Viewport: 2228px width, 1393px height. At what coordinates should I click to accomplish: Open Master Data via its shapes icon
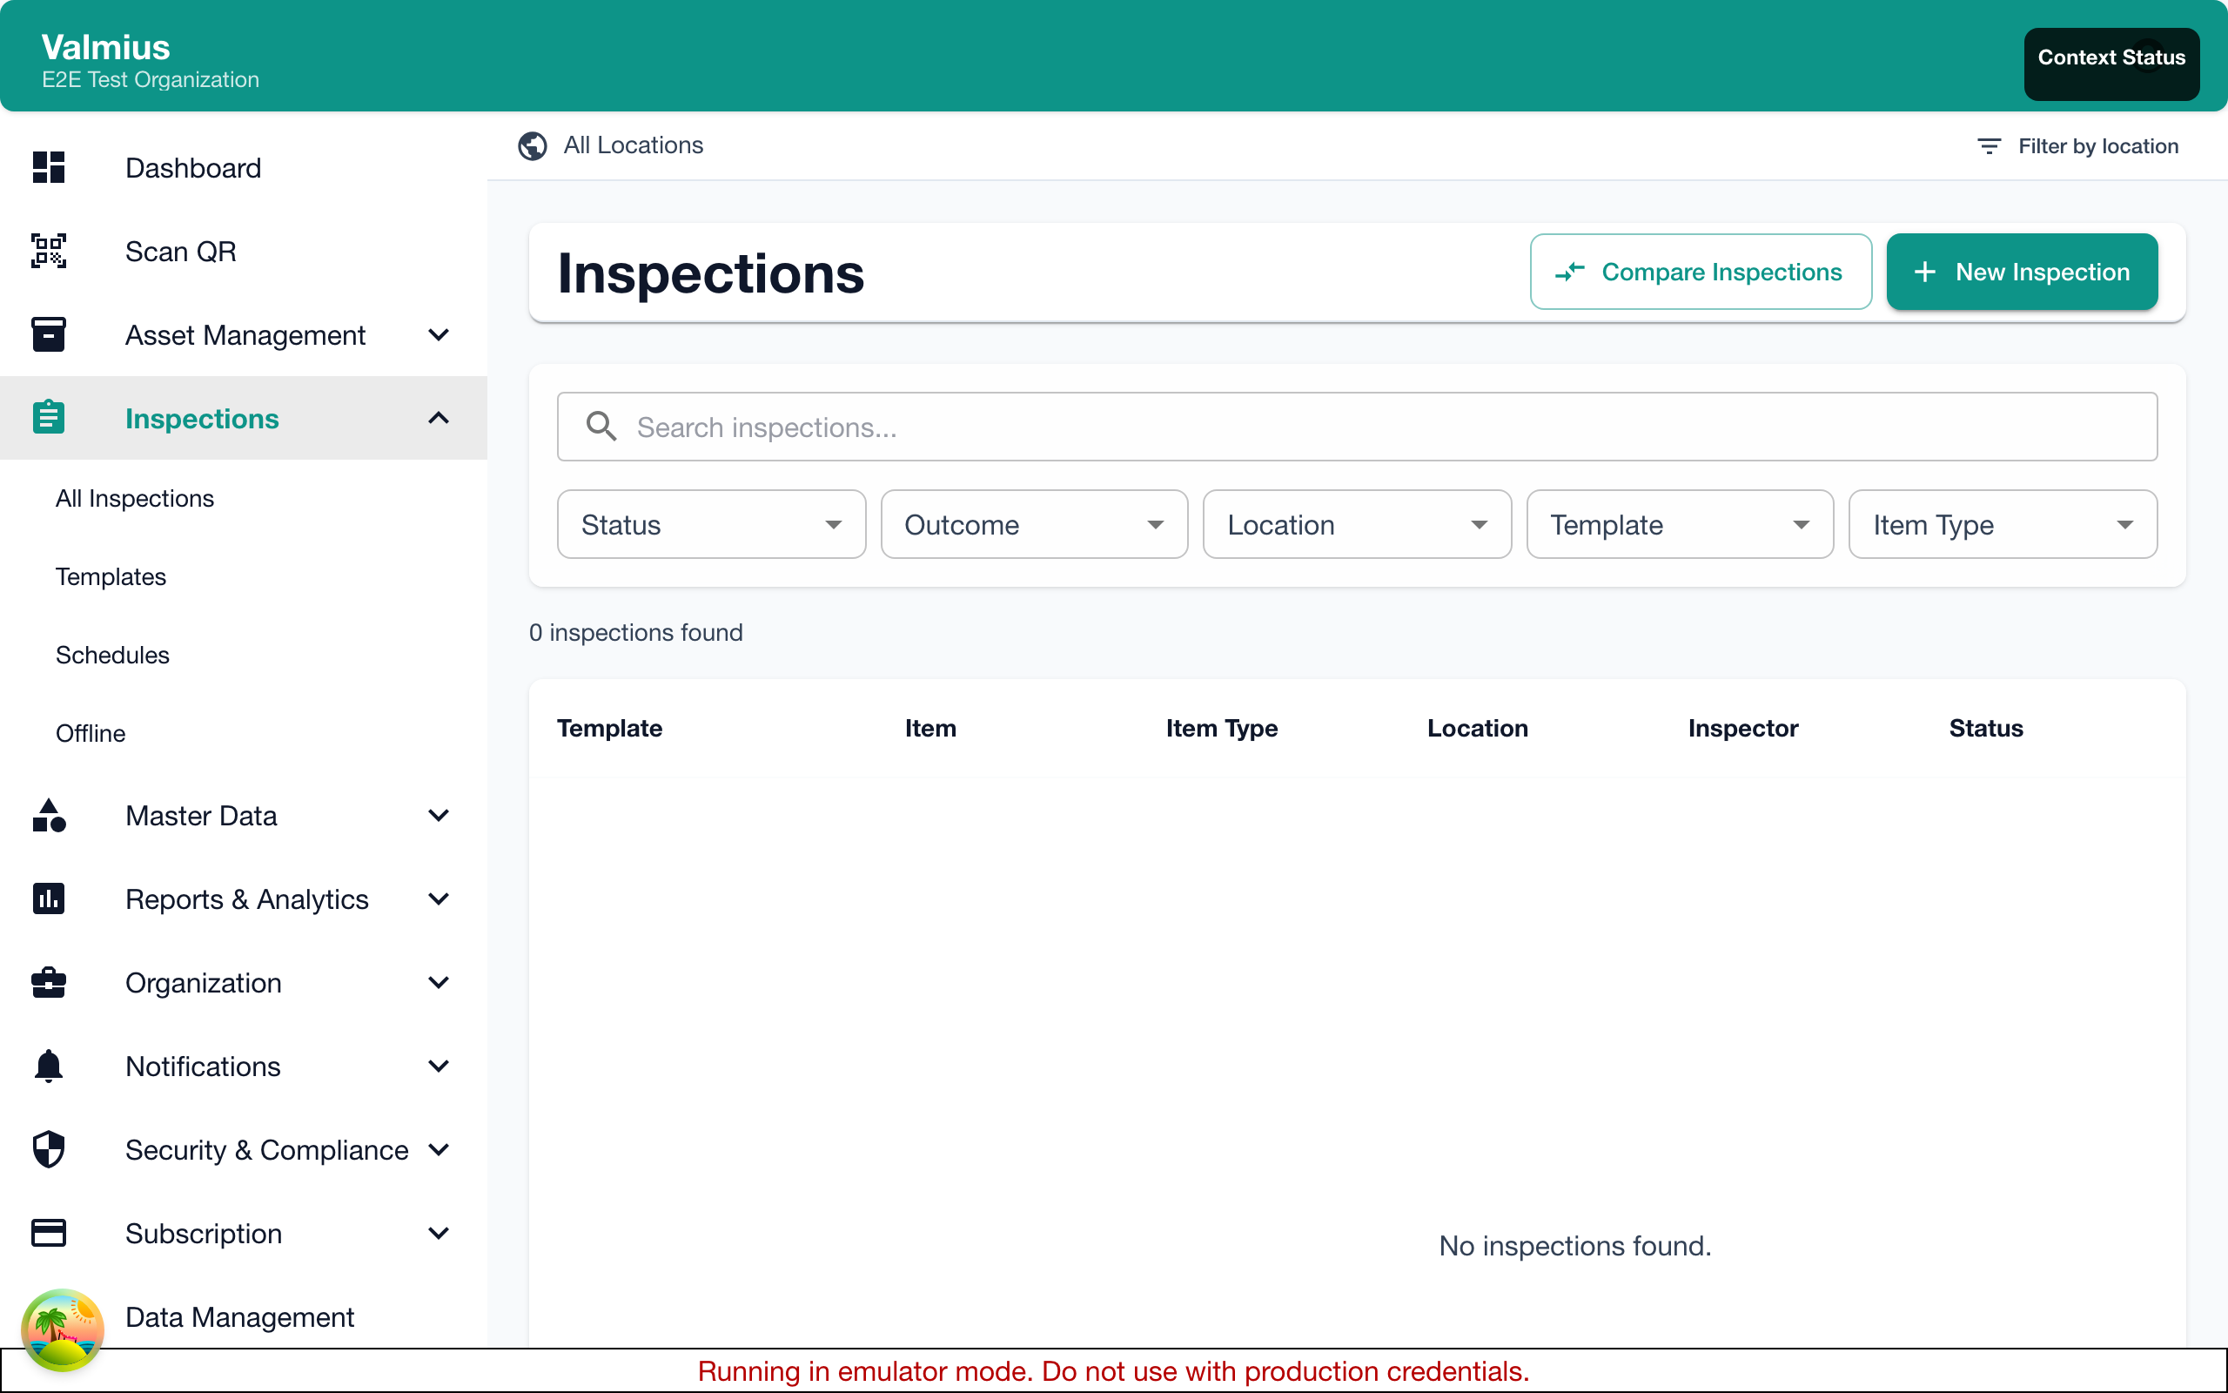(x=48, y=816)
